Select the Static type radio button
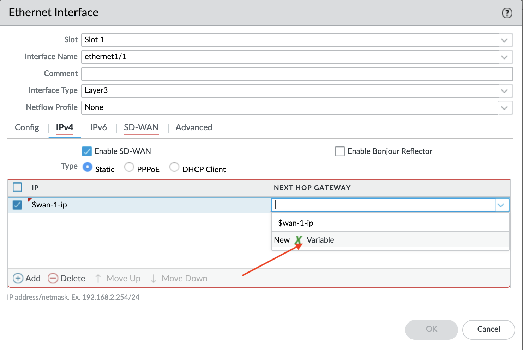The image size is (523, 350). pos(88,167)
